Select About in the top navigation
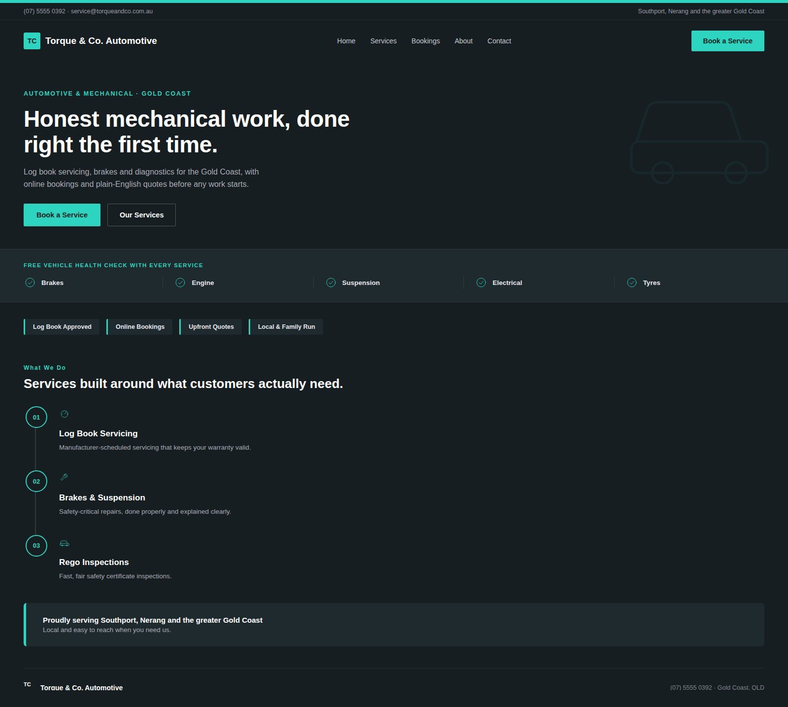The height and width of the screenshot is (707, 788). [463, 41]
